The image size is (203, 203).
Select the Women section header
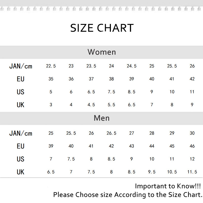tap(102, 52)
